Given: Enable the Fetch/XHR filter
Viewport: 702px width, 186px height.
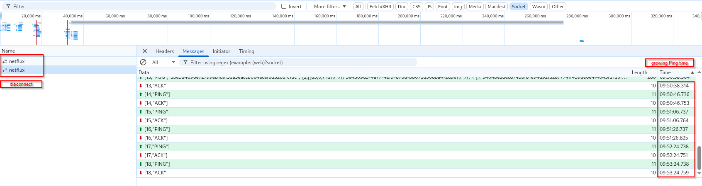Looking at the screenshot, I should pos(380,7).
